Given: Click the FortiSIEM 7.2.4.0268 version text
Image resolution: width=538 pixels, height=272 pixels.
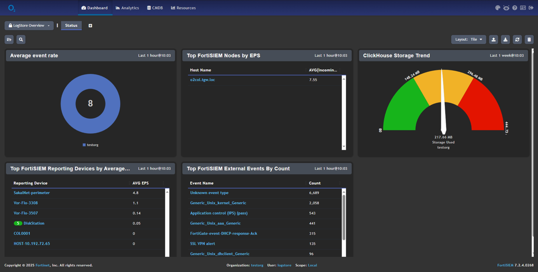Looking at the screenshot, I should [515, 265].
